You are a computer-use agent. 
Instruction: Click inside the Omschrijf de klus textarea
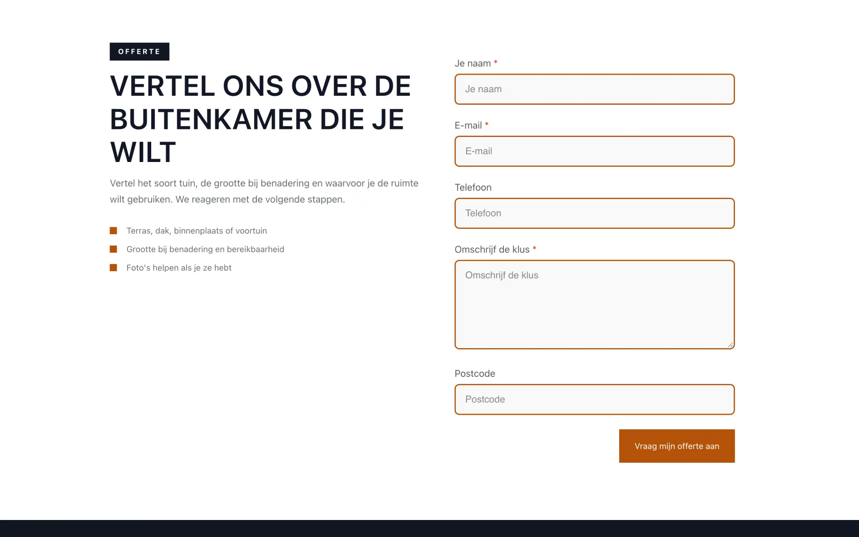(595, 304)
